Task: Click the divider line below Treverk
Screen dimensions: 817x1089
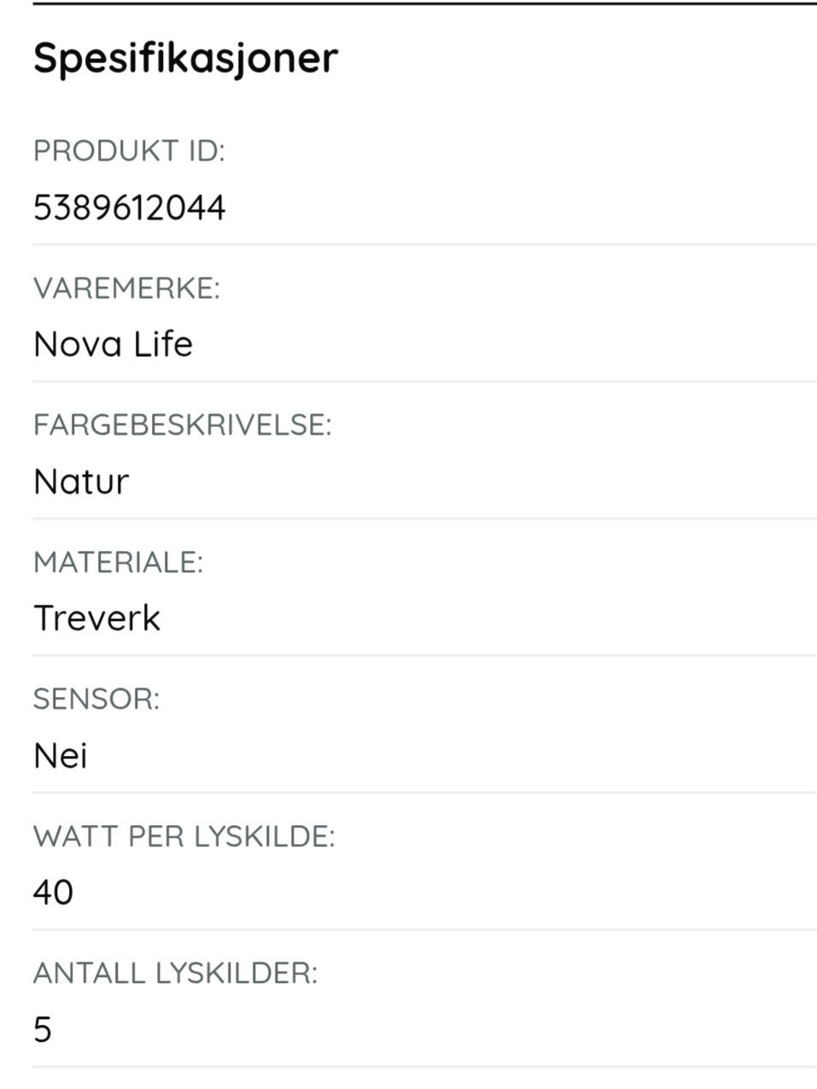Action: coord(424,655)
